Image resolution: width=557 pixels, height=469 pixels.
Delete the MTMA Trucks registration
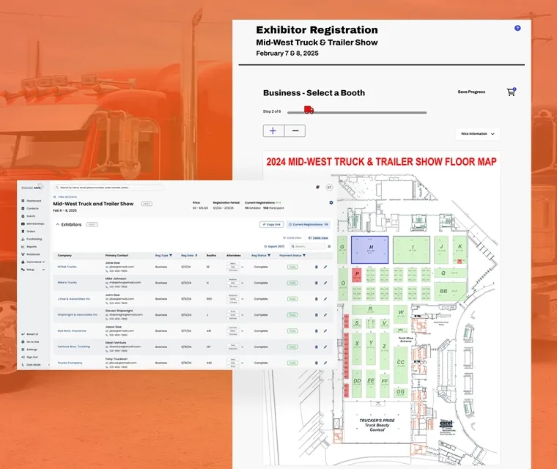tap(317, 267)
